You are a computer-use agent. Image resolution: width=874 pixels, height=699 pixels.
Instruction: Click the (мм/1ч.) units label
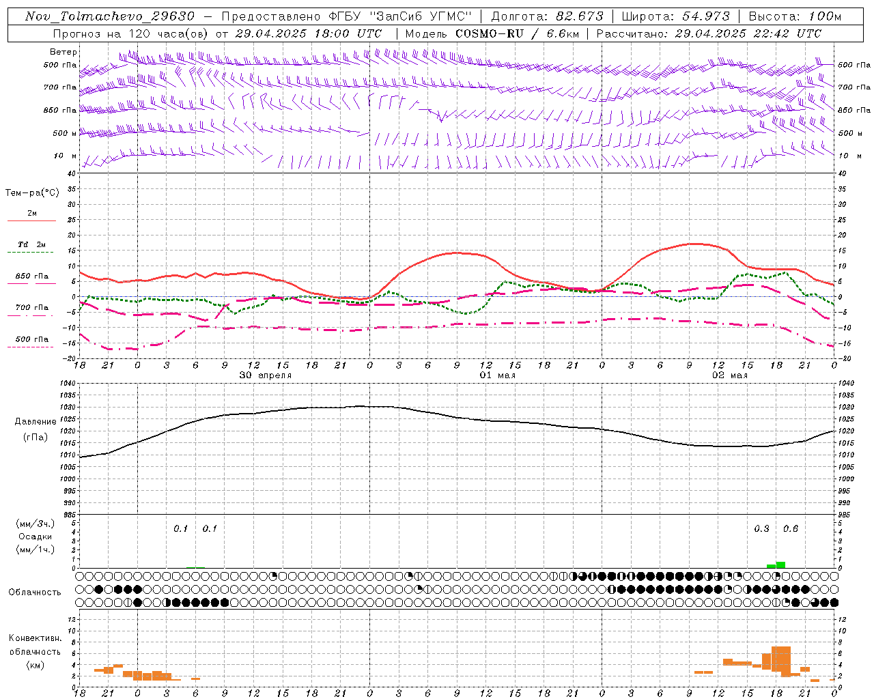35,550
